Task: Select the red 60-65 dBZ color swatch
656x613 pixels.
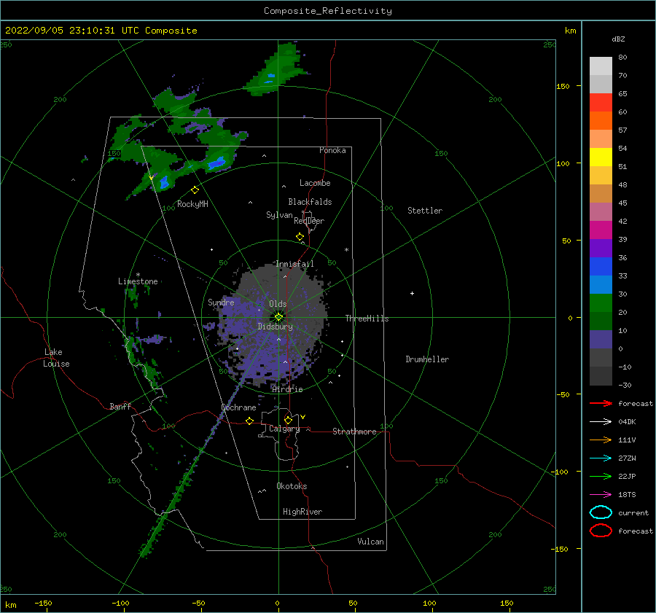Action: (601, 103)
